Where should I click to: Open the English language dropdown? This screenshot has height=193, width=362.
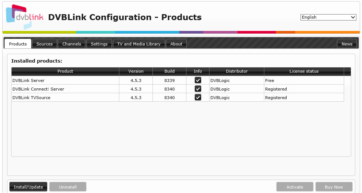[x=328, y=17]
